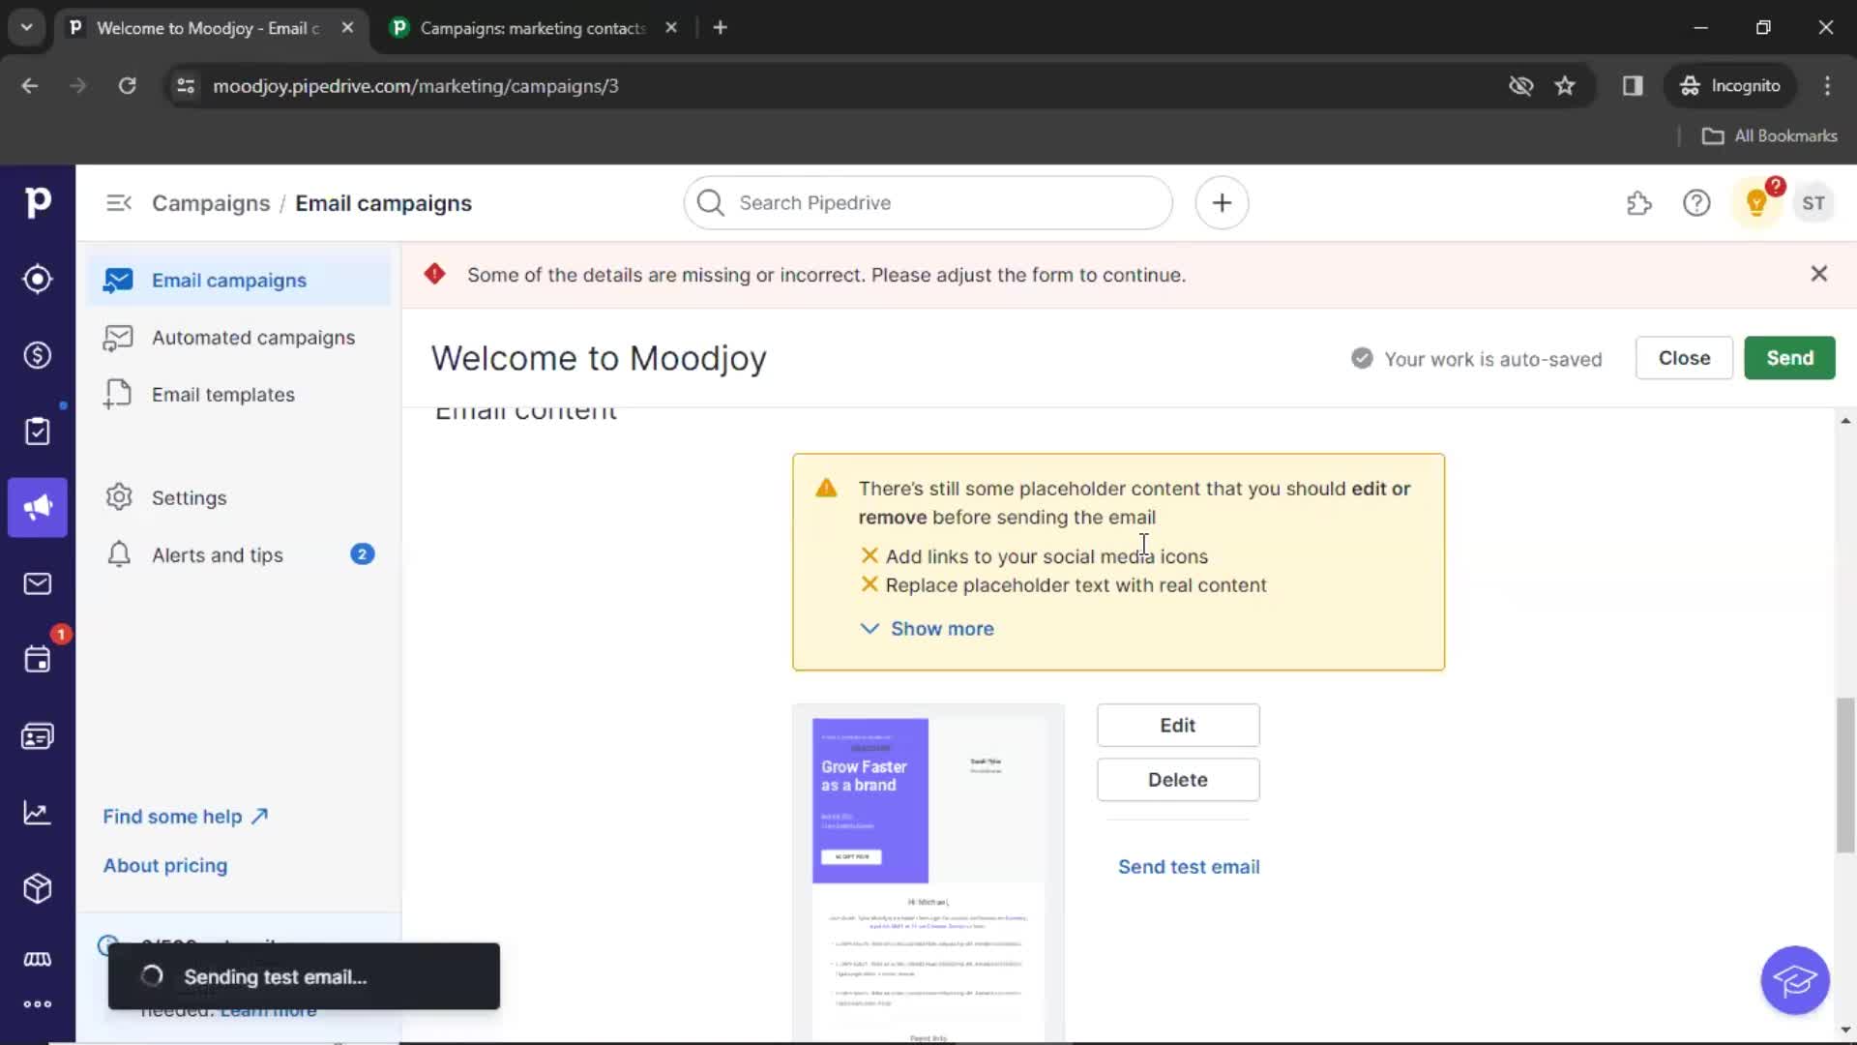Open Alerts and tips panel
Screen dimensions: 1857x1045
pyautogui.click(x=218, y=555)
